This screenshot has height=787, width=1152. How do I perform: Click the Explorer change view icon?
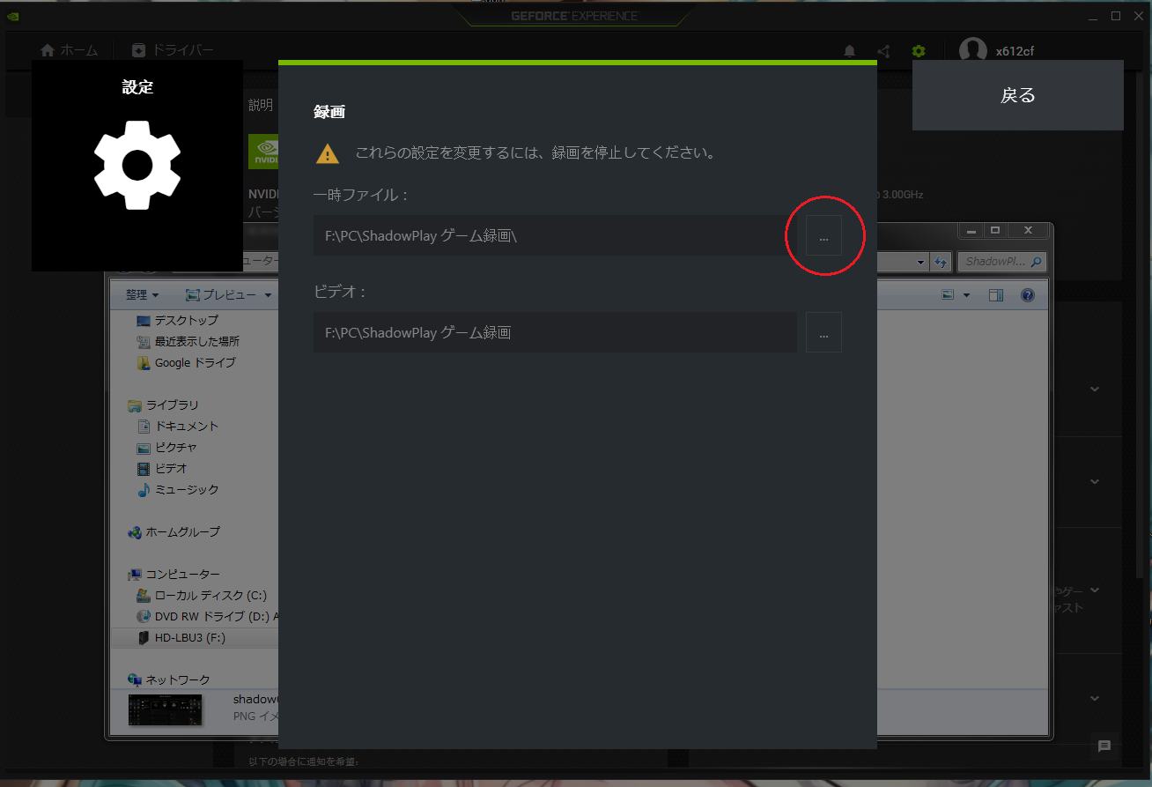pos(948,295)
